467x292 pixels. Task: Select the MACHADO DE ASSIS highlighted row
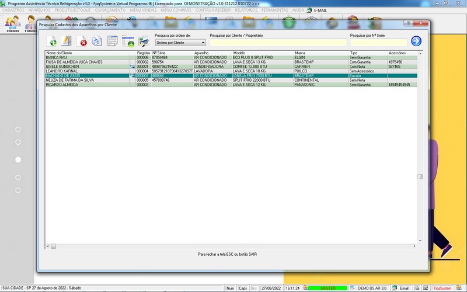(231, 76)
